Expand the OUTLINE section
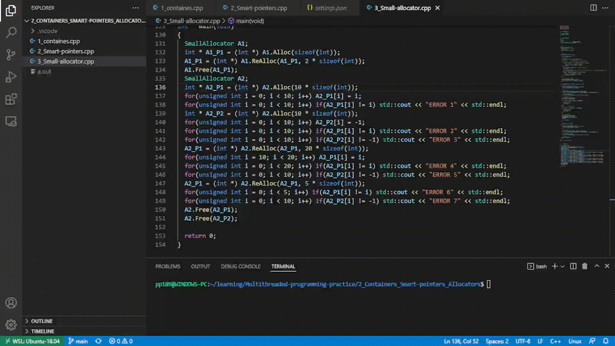 pos(42,321)
